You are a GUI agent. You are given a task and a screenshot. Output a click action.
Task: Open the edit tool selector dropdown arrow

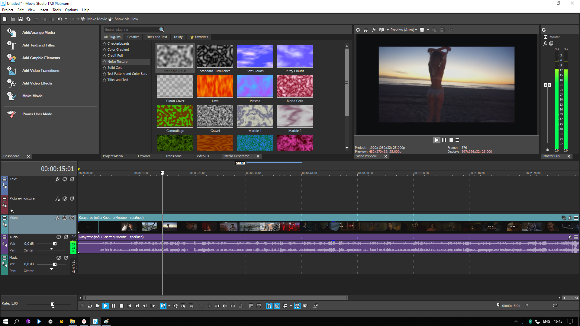[x=169, y=306]
